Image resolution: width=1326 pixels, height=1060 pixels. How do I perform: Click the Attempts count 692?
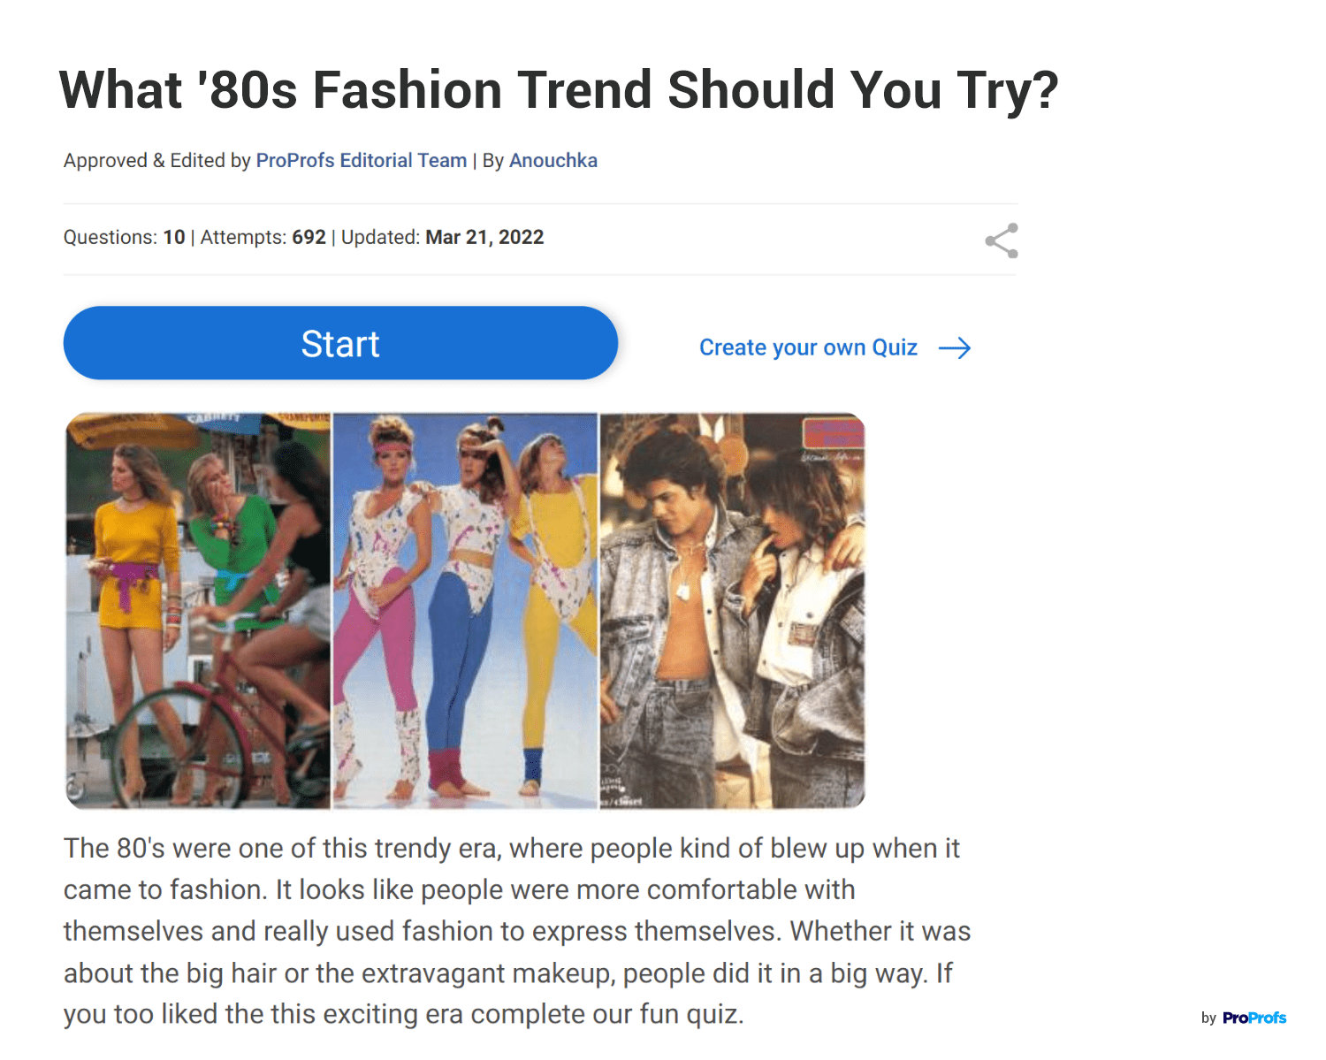309,237
